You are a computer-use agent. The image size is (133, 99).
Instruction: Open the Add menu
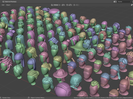pos(3,5)
